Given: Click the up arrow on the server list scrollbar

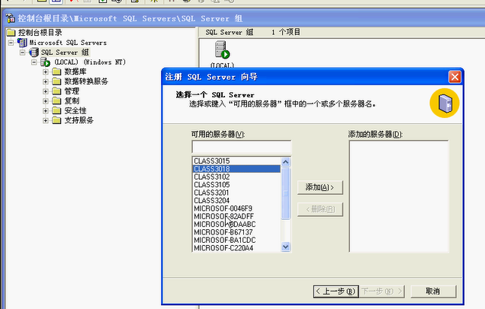Looking at the screenshot, I should [x=285, y=162].
